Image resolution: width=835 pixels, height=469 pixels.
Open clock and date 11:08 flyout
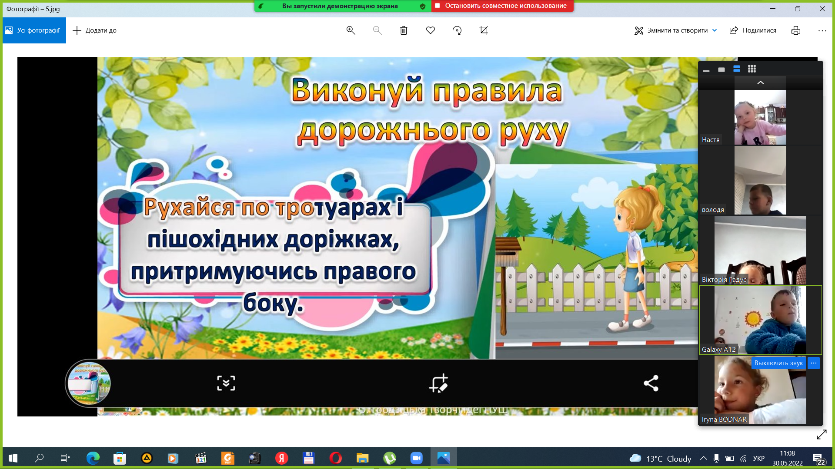(x=787, y=458)
